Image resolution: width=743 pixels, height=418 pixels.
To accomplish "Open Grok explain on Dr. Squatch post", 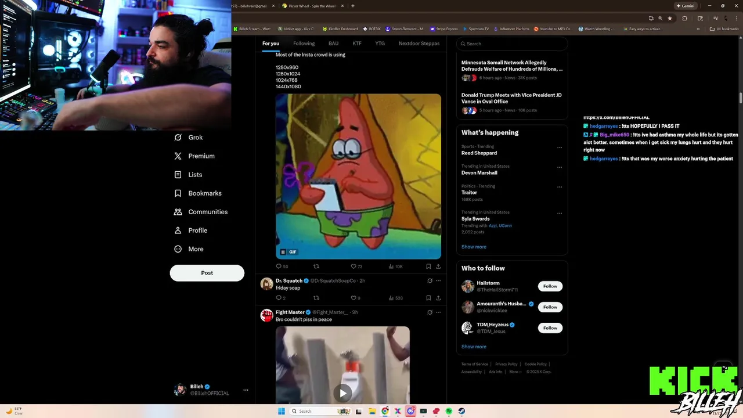I will coord(430,281).
